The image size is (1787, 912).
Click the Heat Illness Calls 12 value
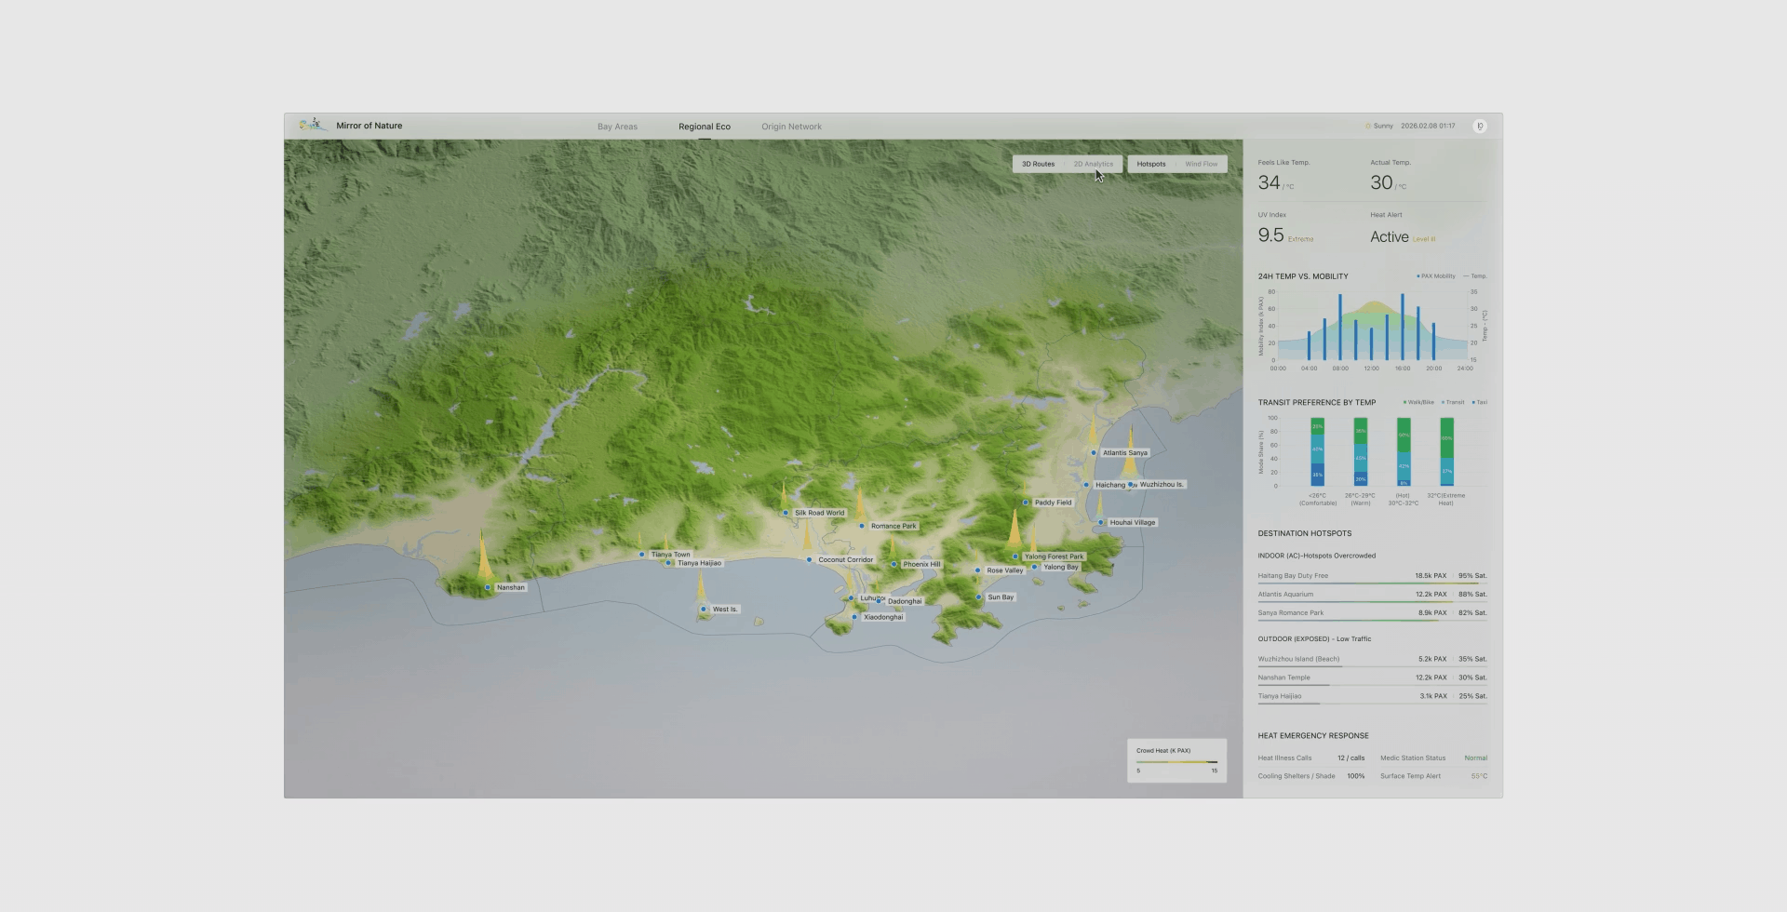tap(1350, 758)
